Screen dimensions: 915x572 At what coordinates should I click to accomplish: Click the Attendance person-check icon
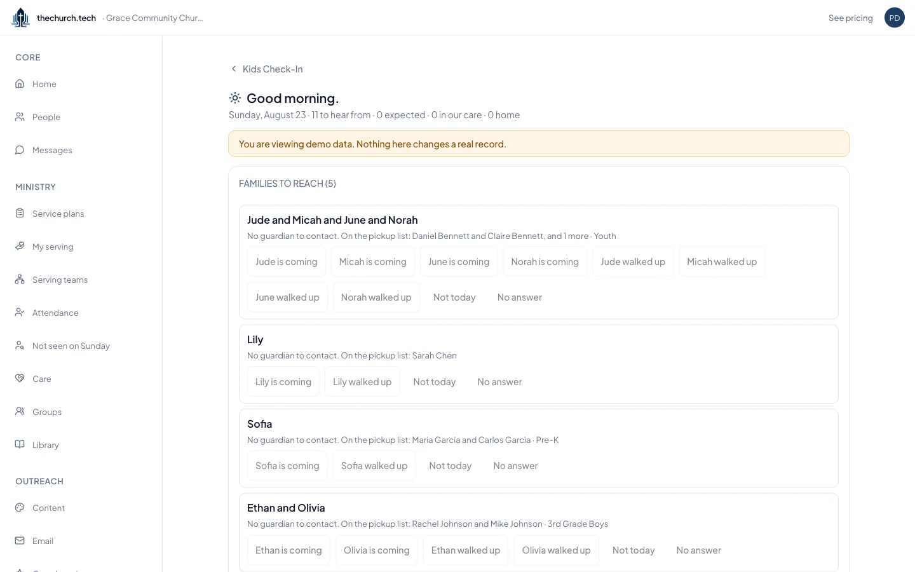coord(20,312)
